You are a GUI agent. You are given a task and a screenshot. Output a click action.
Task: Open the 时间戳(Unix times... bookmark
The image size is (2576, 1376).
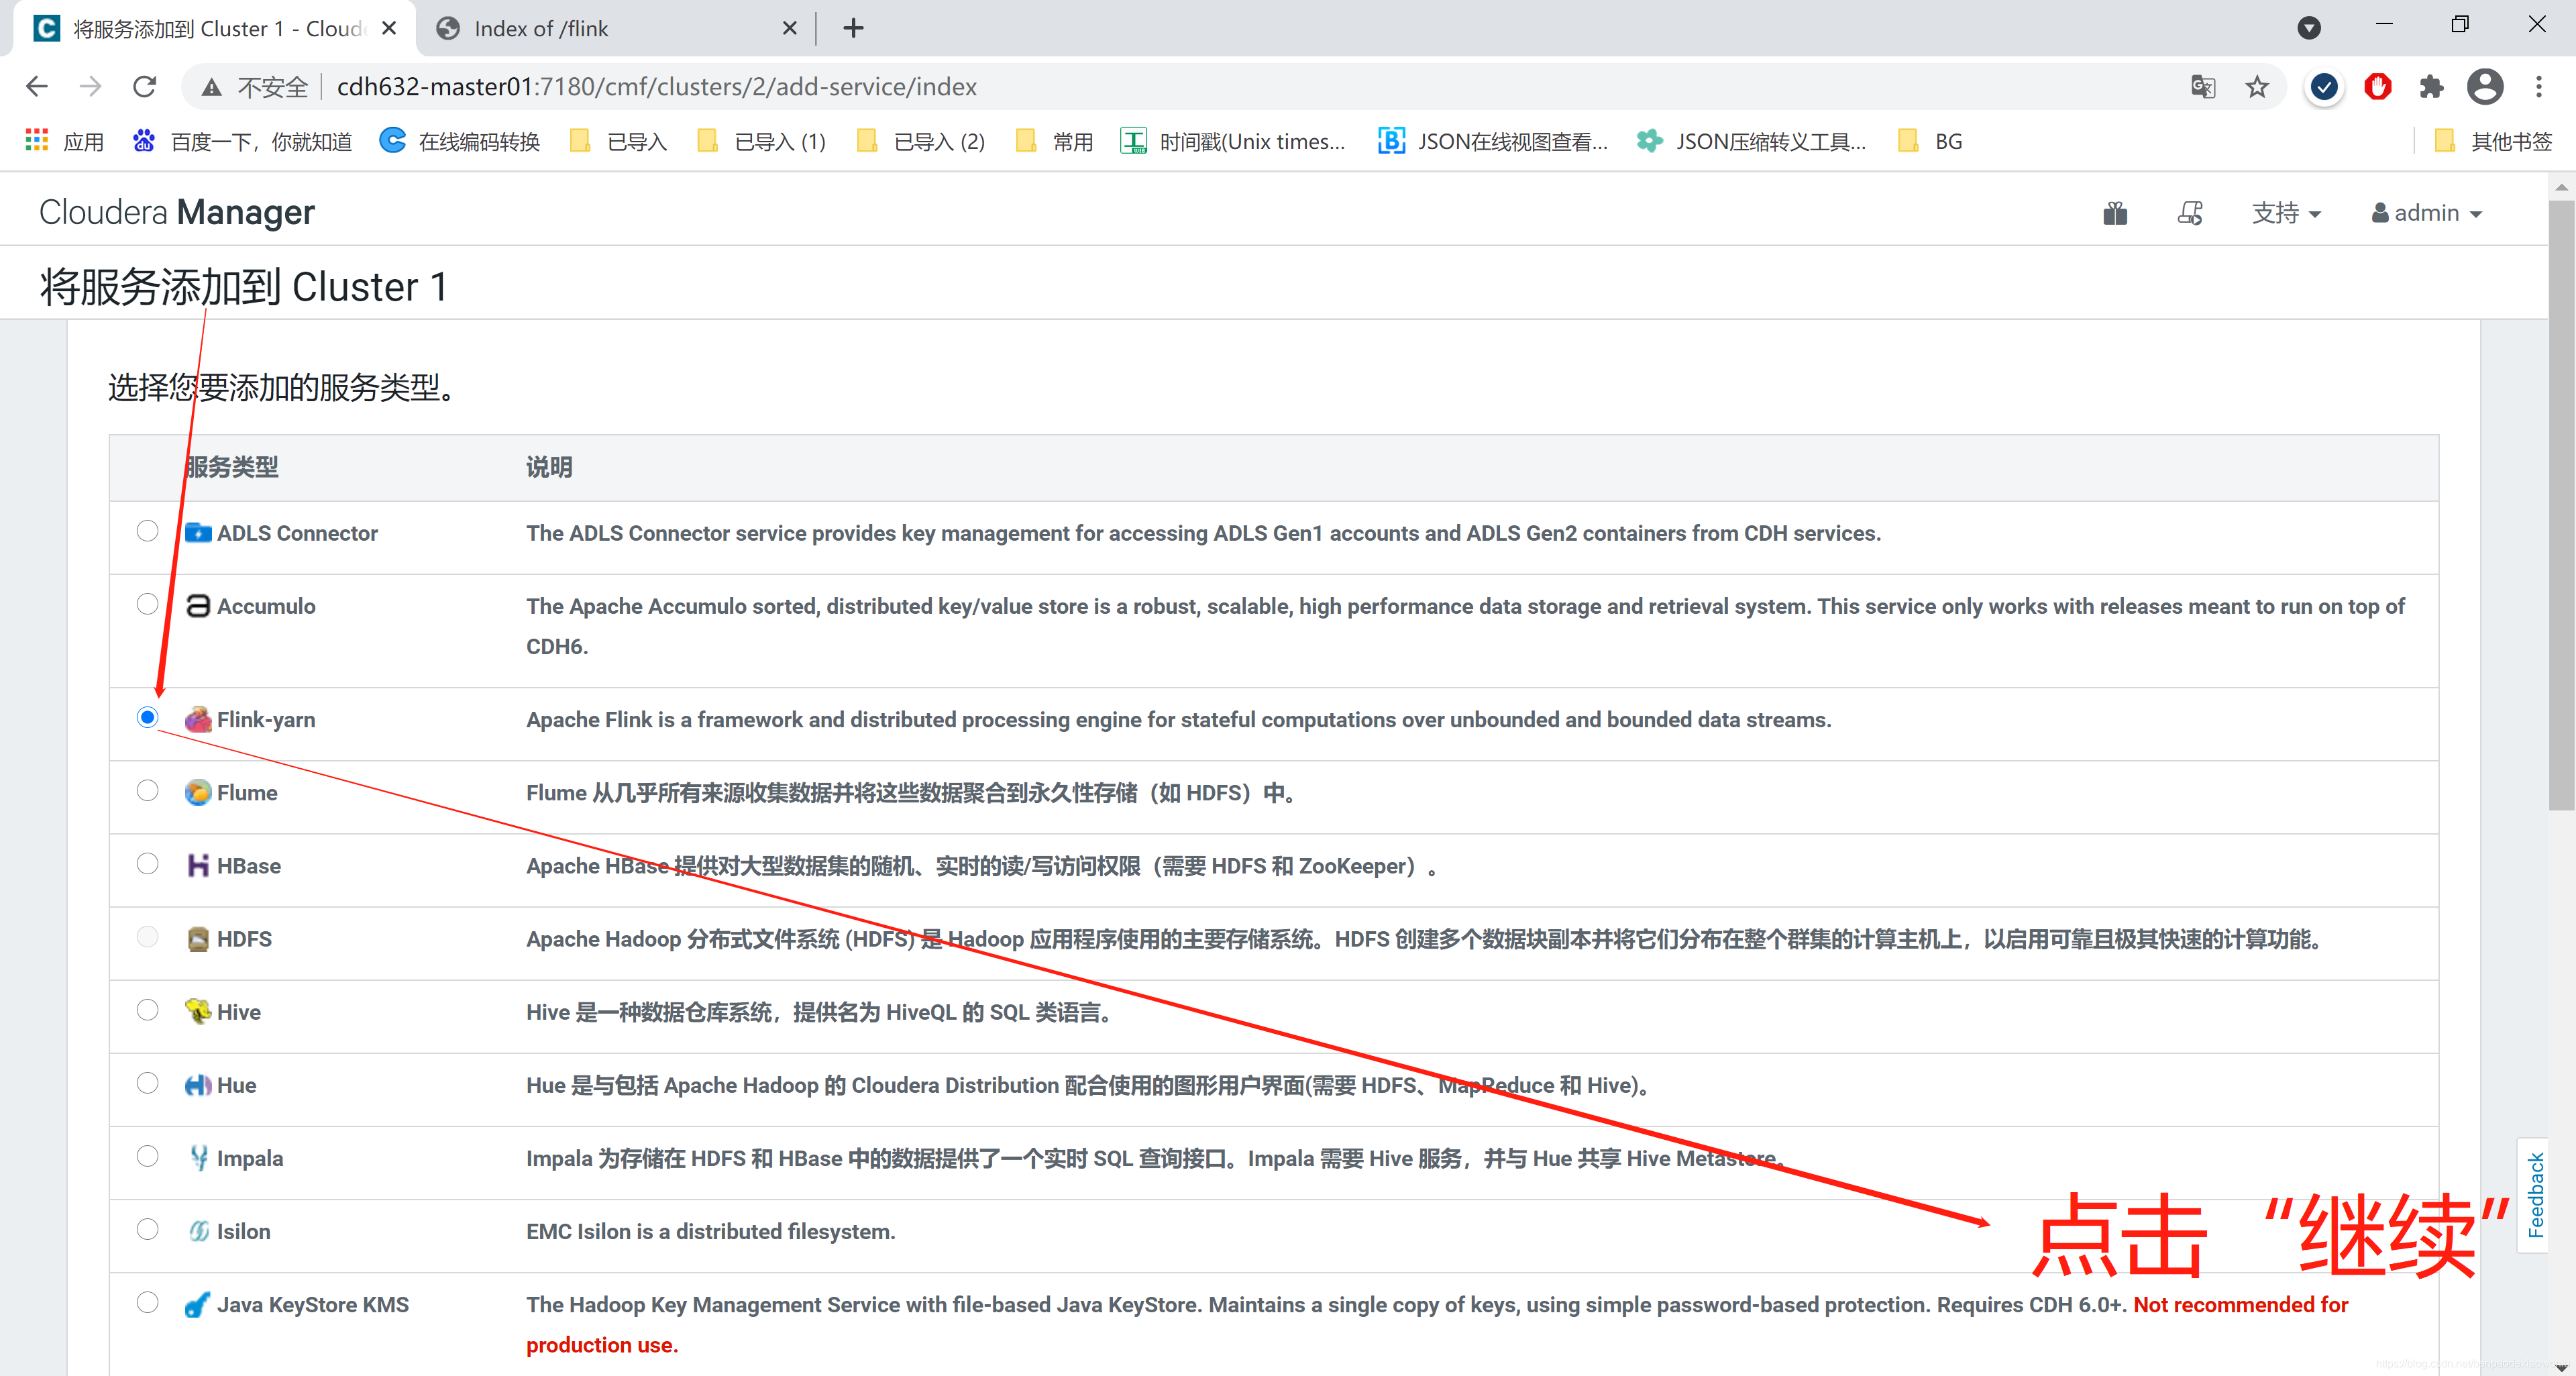1233,141
